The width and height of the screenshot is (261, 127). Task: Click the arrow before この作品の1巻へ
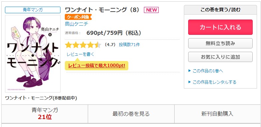(x=190, y=71)
